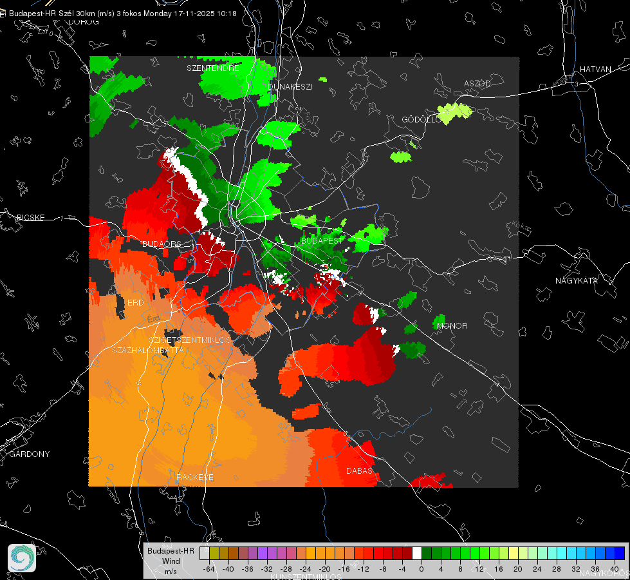Click the radar title text with the timestamp
Screen dimensions: 630x580
122,14
